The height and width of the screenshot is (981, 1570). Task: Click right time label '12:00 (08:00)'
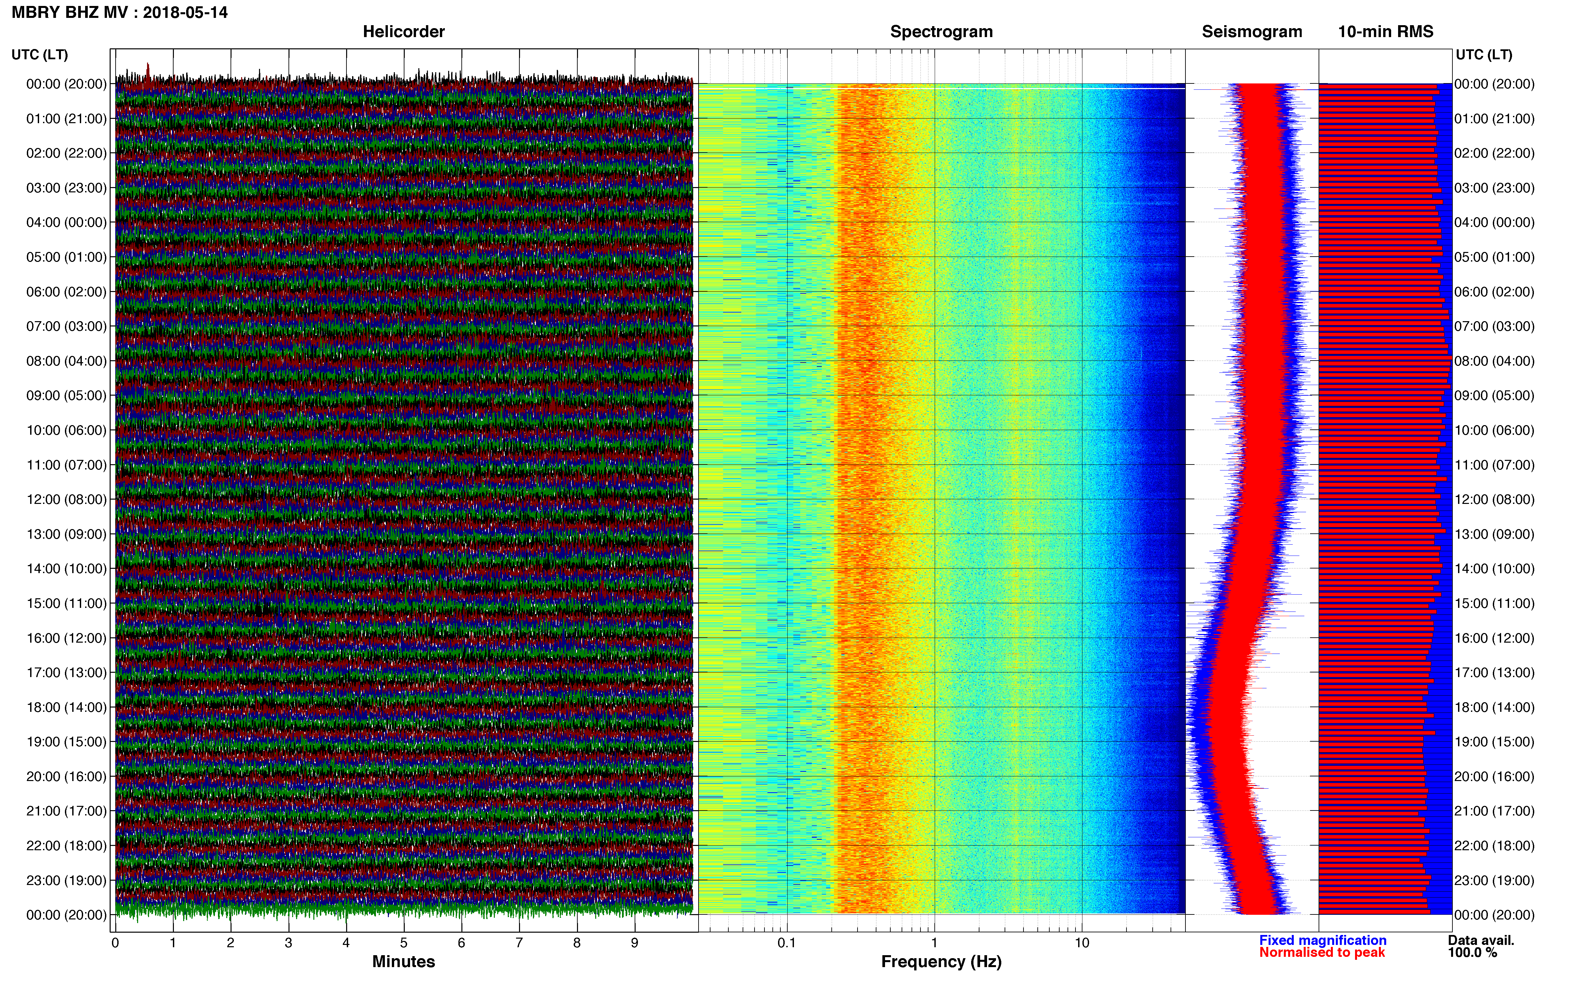[1495, 500]
